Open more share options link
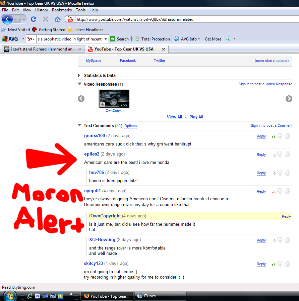 (x=272, y=61)
